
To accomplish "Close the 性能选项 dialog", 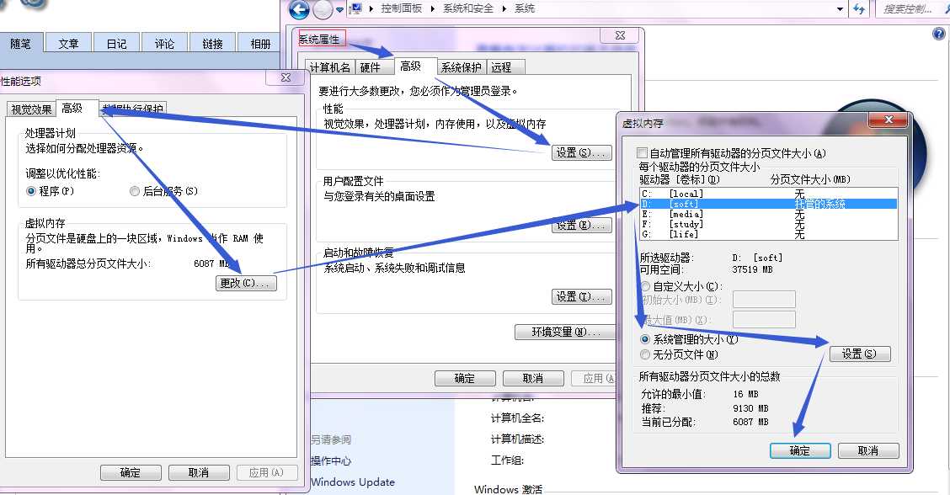I will (286, 77).
